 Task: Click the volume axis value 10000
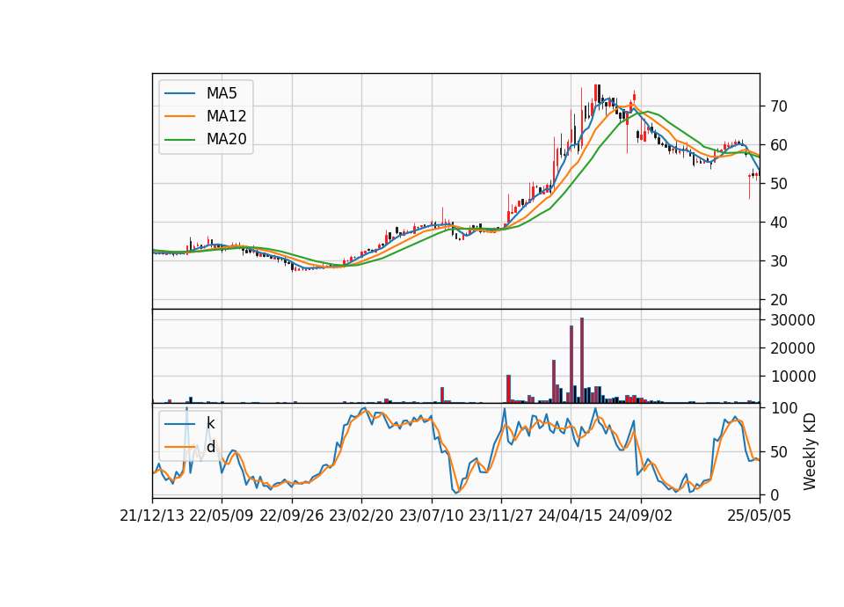point(793,376)
